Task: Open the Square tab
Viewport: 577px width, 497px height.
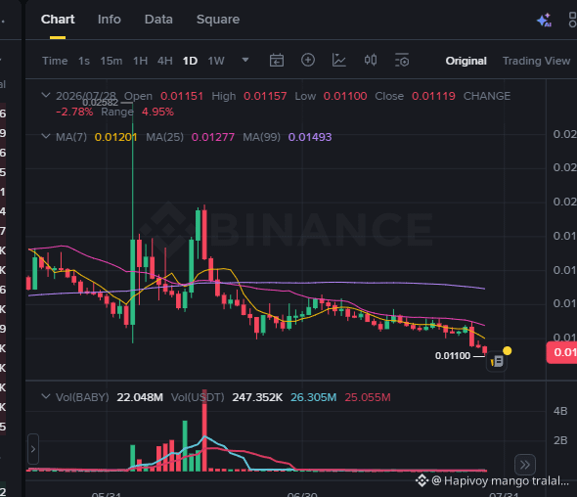Action: (218, 20)
